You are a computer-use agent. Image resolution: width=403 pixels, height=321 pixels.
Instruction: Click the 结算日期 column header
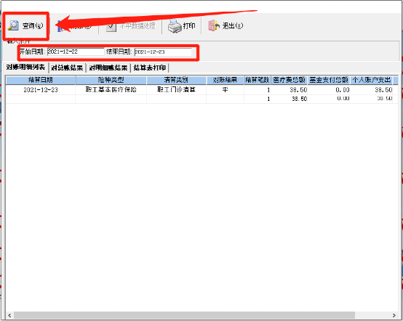(x=41, y=80)
